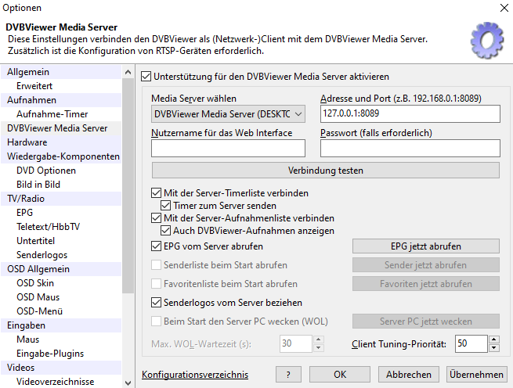The width and height of the screenshot is (513, 388).
Task: Disable DVBViewer Media Server support checkbox
Action: [146, 77]
